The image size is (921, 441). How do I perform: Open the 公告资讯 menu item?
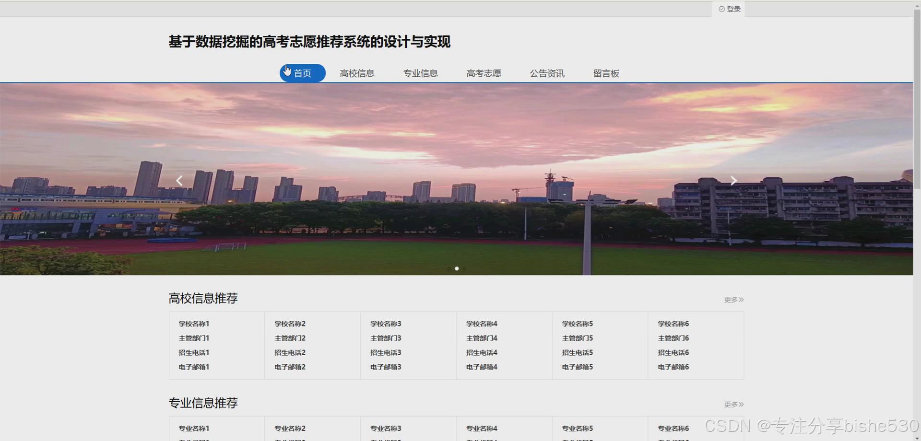547,73
